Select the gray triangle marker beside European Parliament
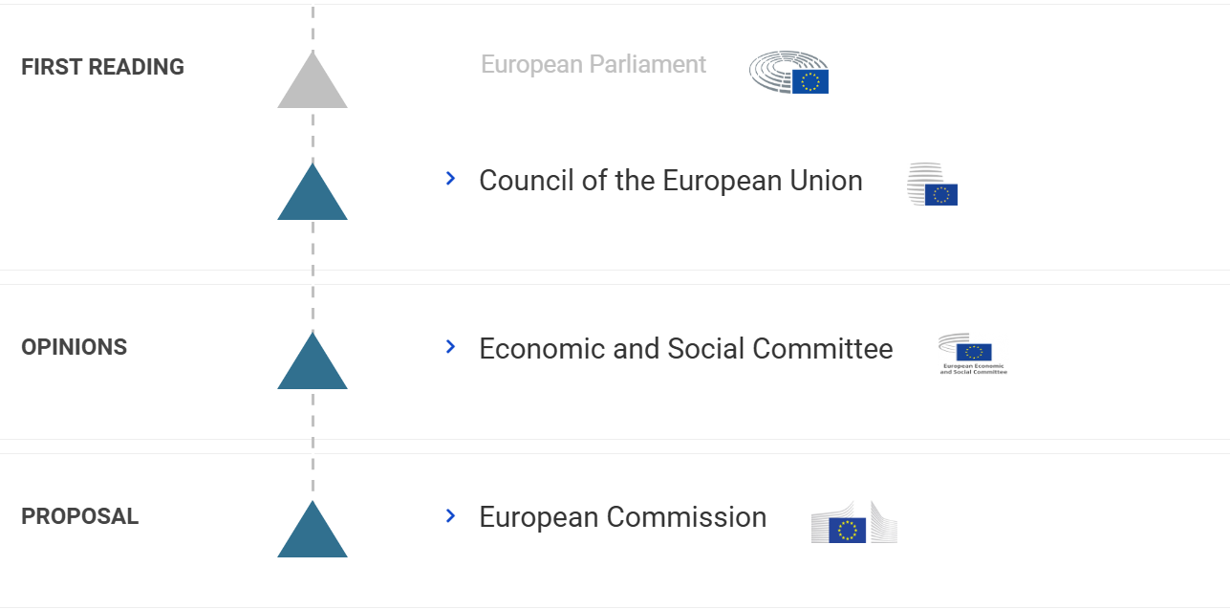The height and width of the screenshot is (610, 1230). (313, 83)
